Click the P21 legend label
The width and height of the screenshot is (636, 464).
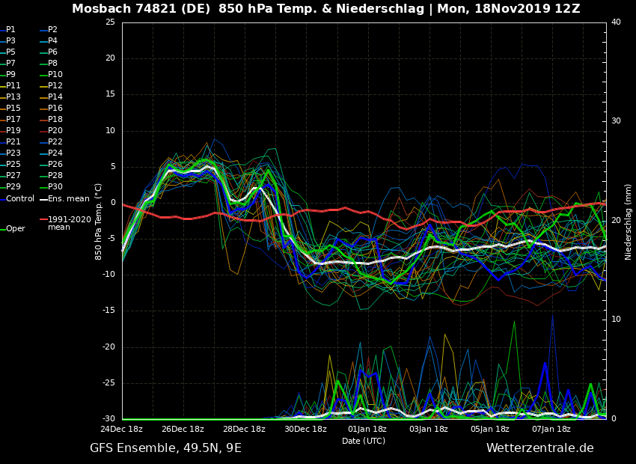(x=13, y=142)
